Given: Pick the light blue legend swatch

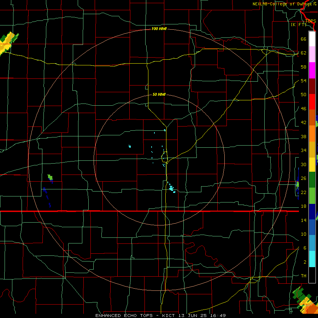Looking at the screenshot, I should 312,243.
